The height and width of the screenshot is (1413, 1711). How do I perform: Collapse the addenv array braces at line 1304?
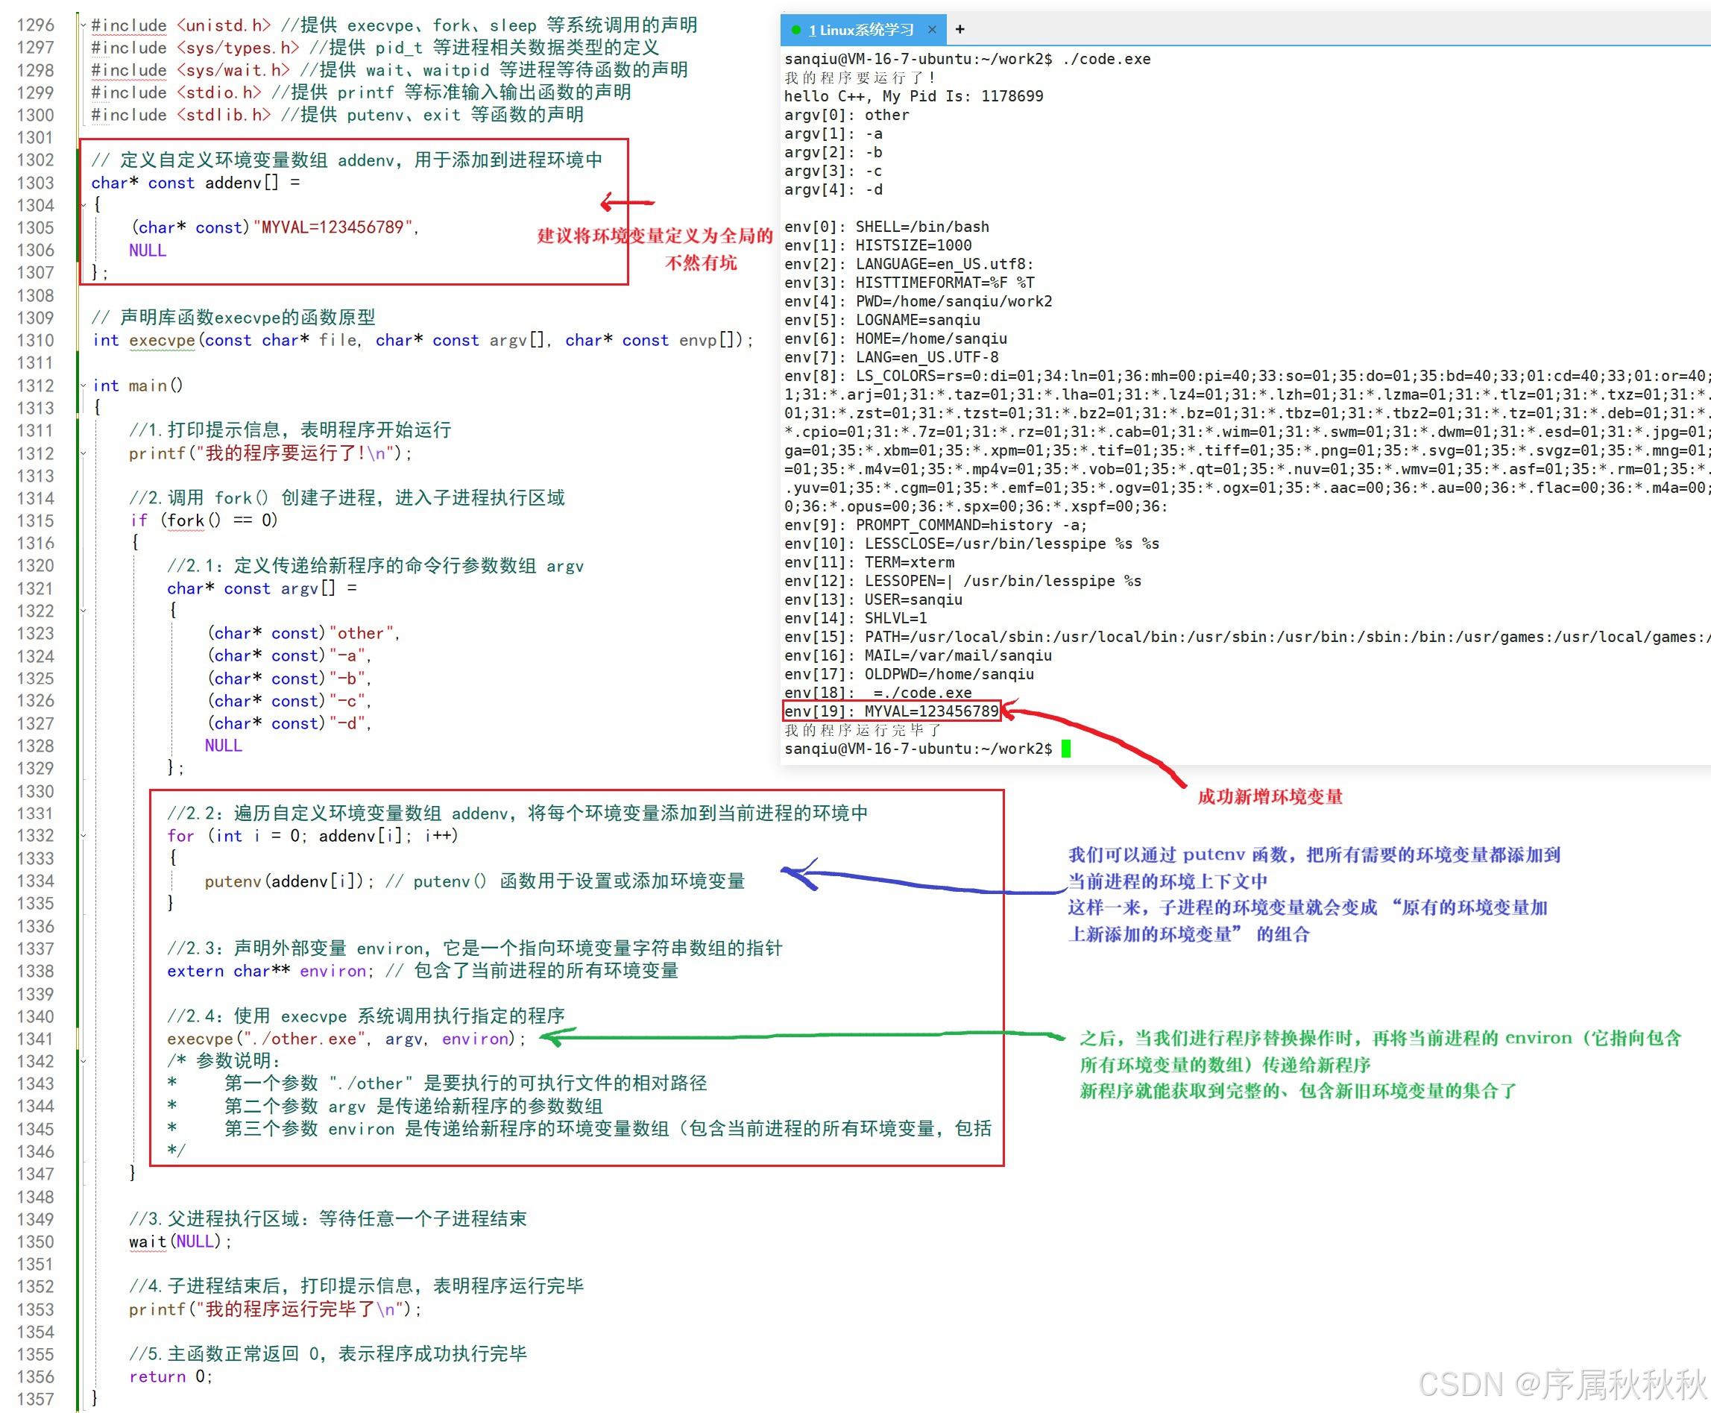point(83,205)
